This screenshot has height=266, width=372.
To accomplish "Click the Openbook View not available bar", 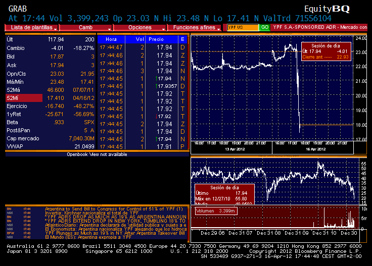I will (97, 154).
